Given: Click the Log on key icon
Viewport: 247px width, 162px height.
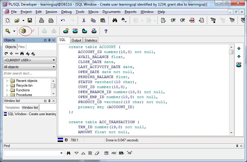Looking at the screenshot, I should [x=8, y=31].
